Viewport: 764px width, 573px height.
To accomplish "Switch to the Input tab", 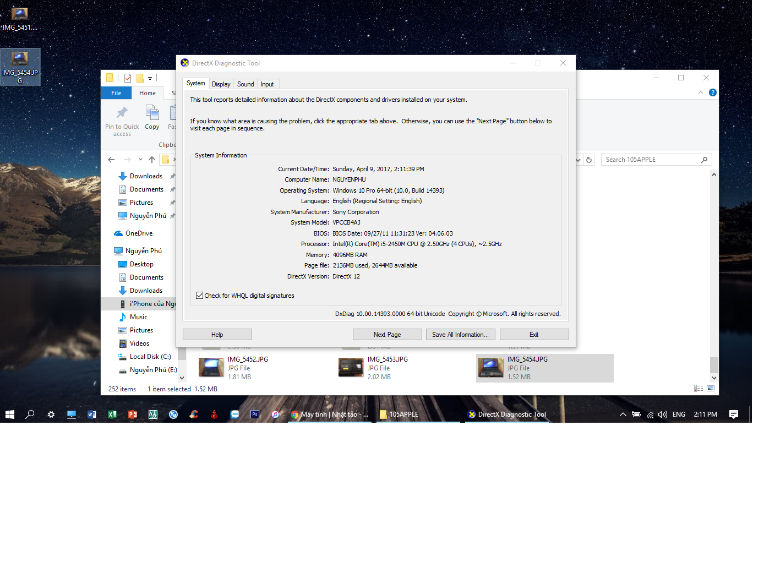I will point(267,84).
